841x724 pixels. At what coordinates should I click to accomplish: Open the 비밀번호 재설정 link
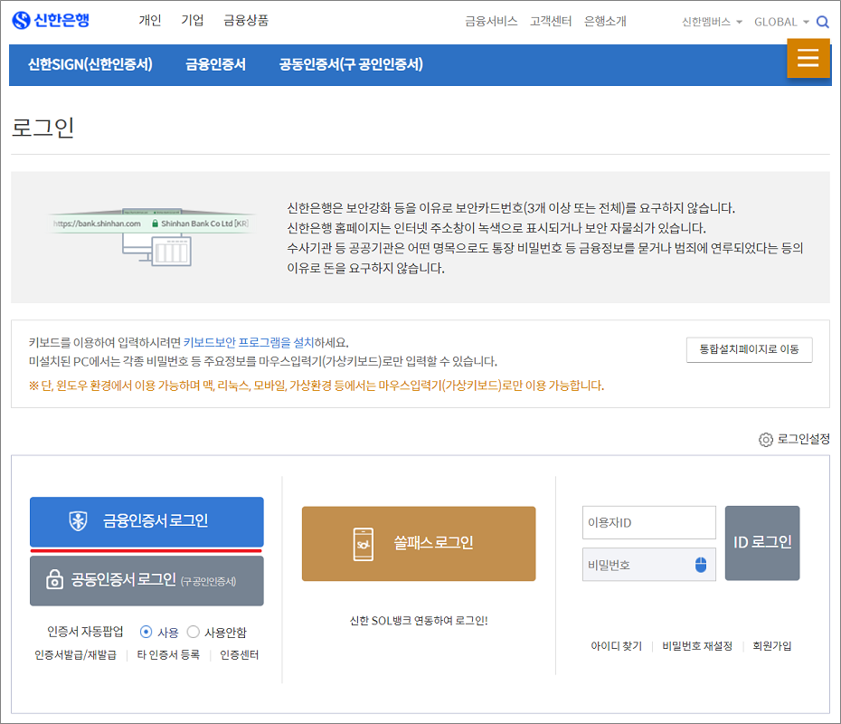(697, 645)
